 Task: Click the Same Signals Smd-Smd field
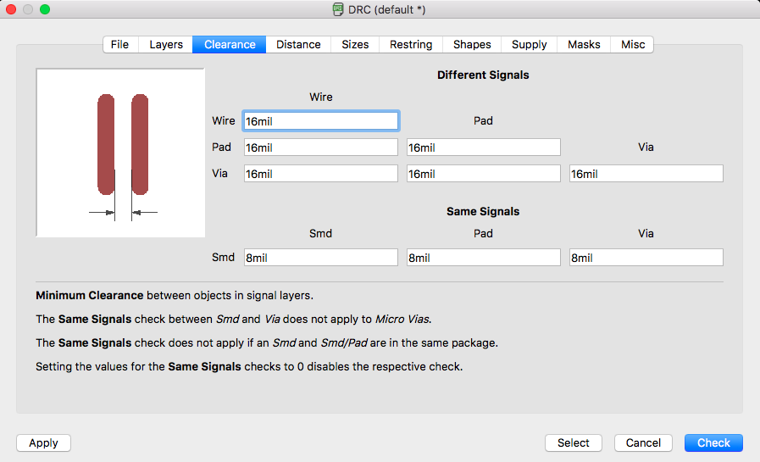pyautogui.click(x=321, y=258)
